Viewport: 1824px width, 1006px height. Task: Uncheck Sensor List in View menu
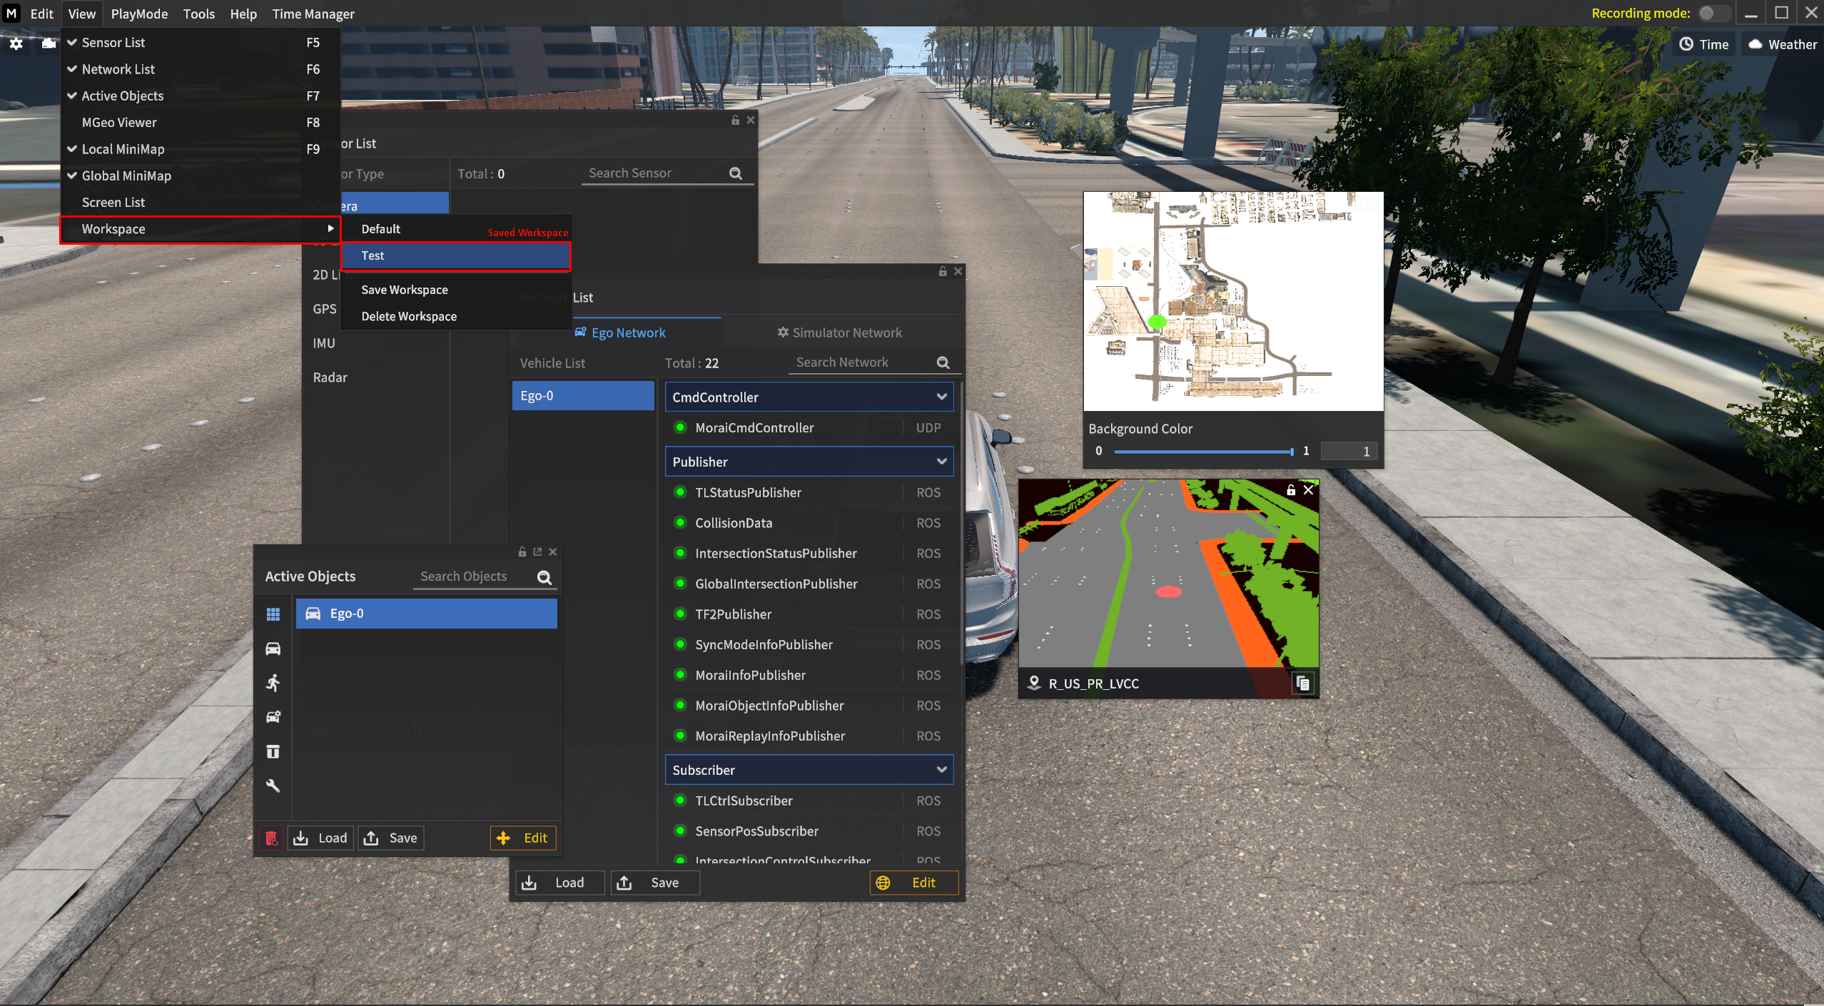[113, 42]
